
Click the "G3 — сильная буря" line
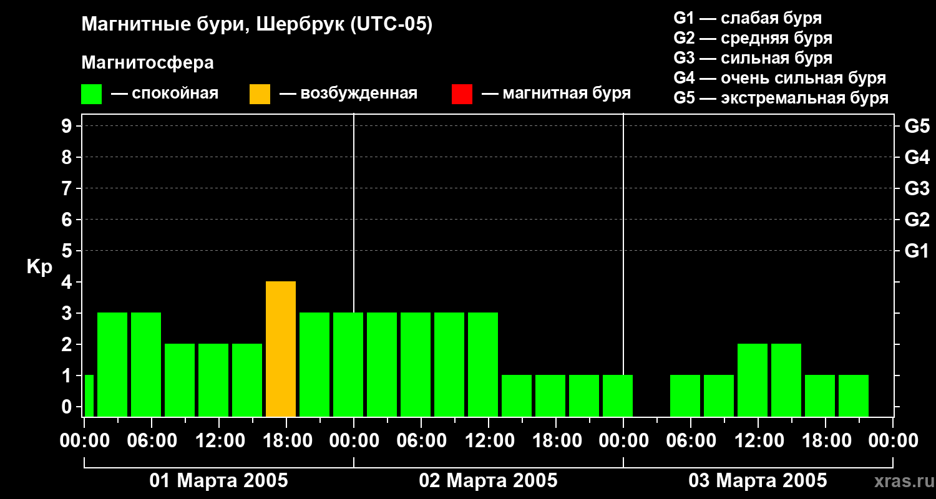[x=753, y=58]
